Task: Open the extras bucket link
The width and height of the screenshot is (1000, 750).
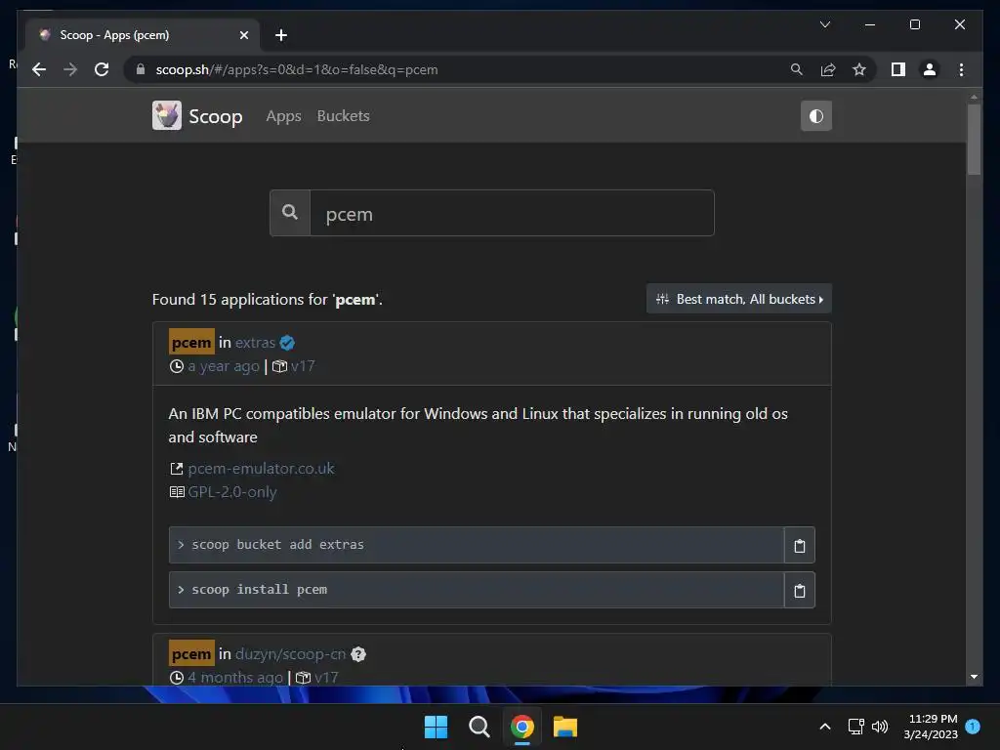Action: 255,343
